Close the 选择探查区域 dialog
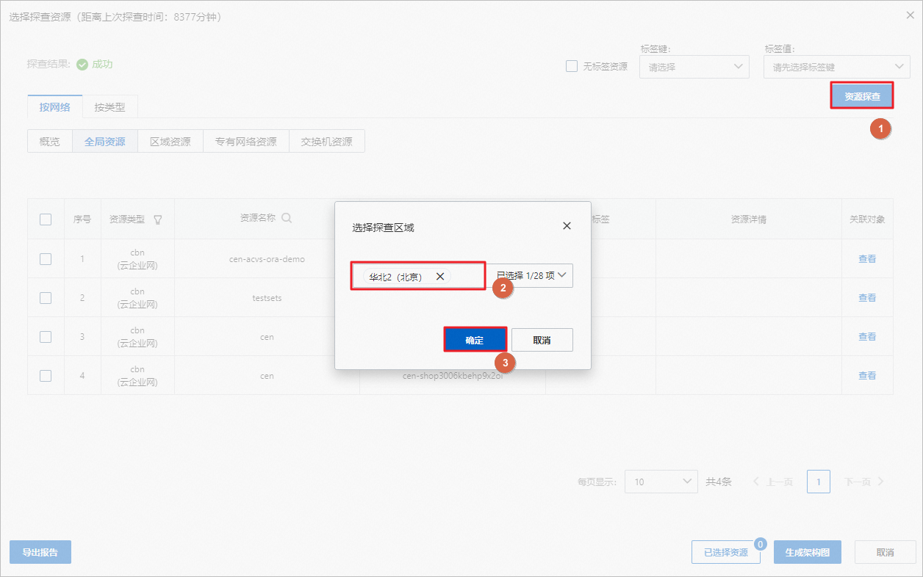This screenshot has height=577, width=923. coord(567,226)
